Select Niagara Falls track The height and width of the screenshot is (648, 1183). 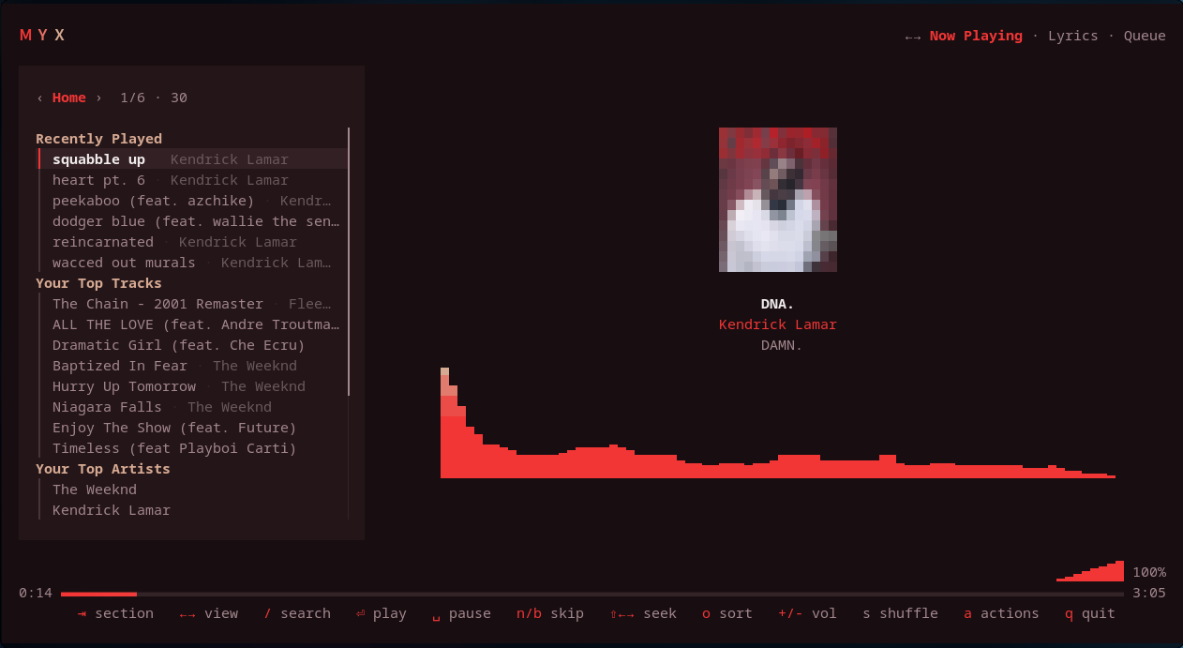[x=193, y=407]
